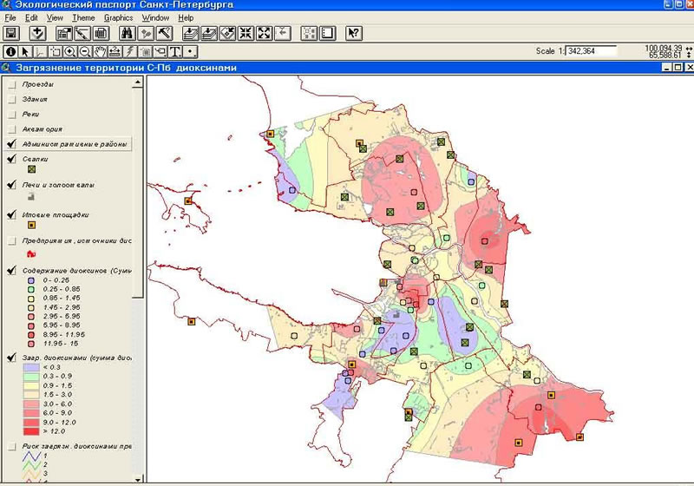Screen dimensions: 694x486
Task: Select the Zoom Out magnifier tool
Action: click(x=84, y=52)
